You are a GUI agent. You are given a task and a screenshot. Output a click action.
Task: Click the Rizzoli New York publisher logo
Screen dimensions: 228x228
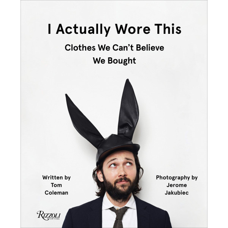[x=49, y=215]
